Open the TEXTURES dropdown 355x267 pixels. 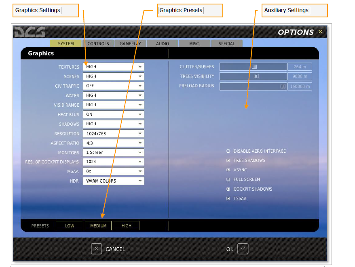(x=114, y=67)
